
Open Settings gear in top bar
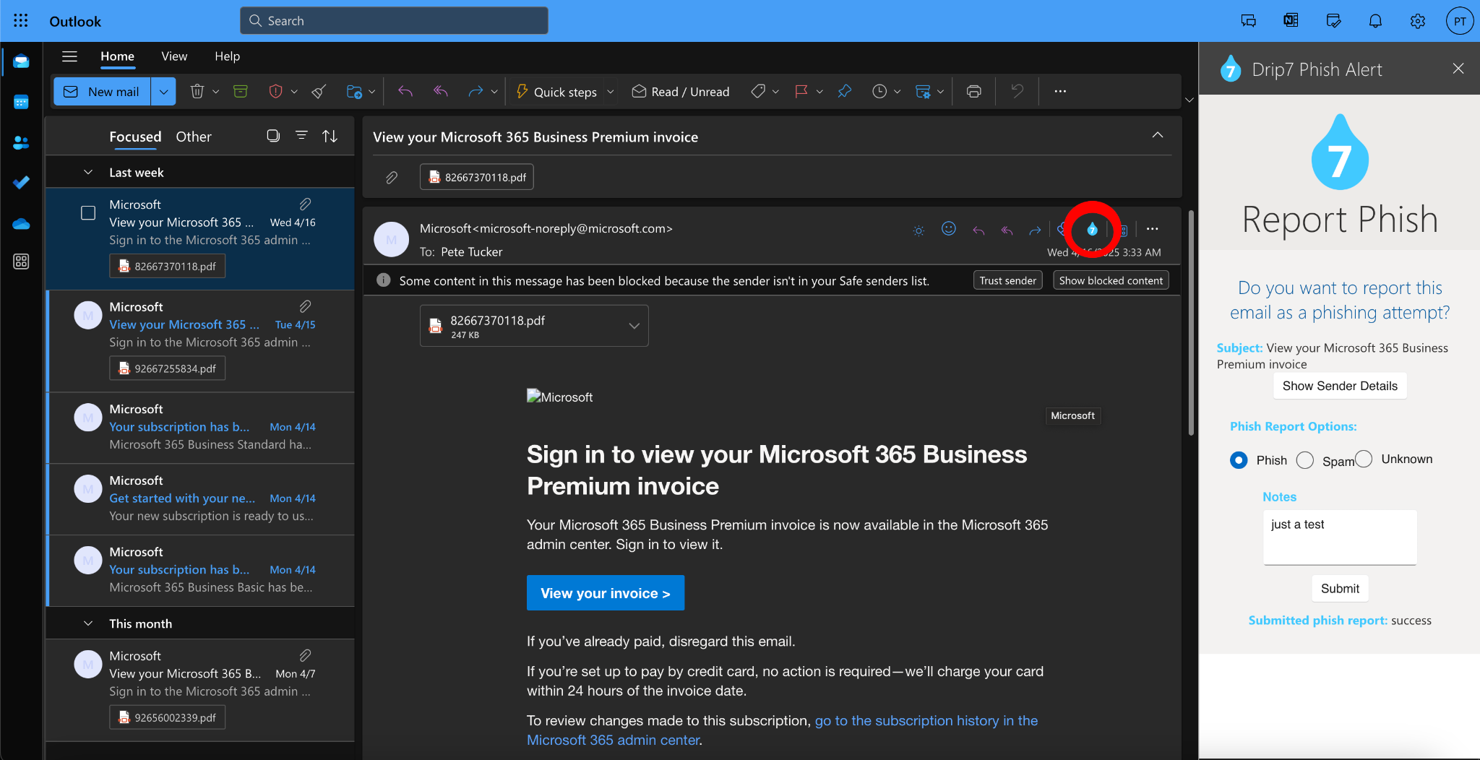coord(1417,21)
